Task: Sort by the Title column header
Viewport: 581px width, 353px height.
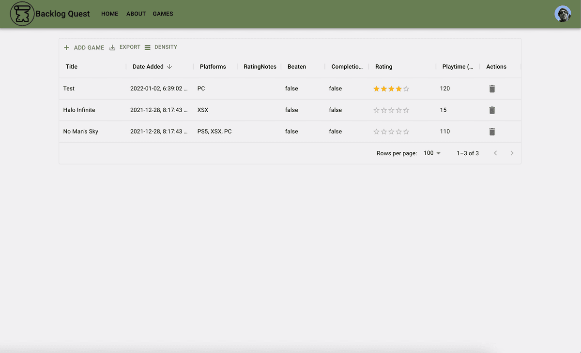Action: click(72, 67)
